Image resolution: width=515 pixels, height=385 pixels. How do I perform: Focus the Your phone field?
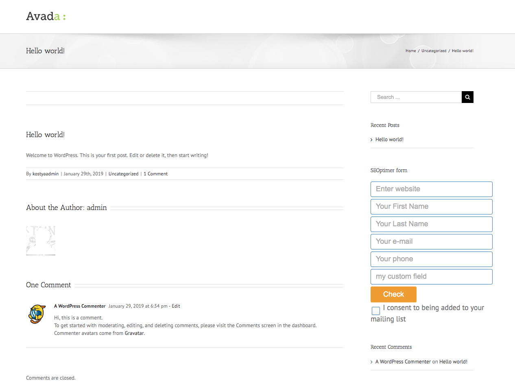431,259
